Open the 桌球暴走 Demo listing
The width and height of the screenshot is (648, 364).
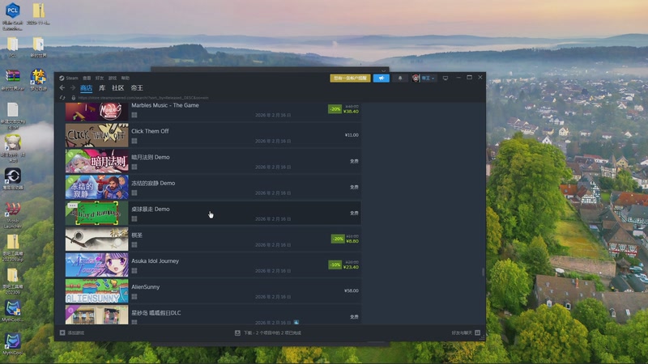[x=213, y=214]
